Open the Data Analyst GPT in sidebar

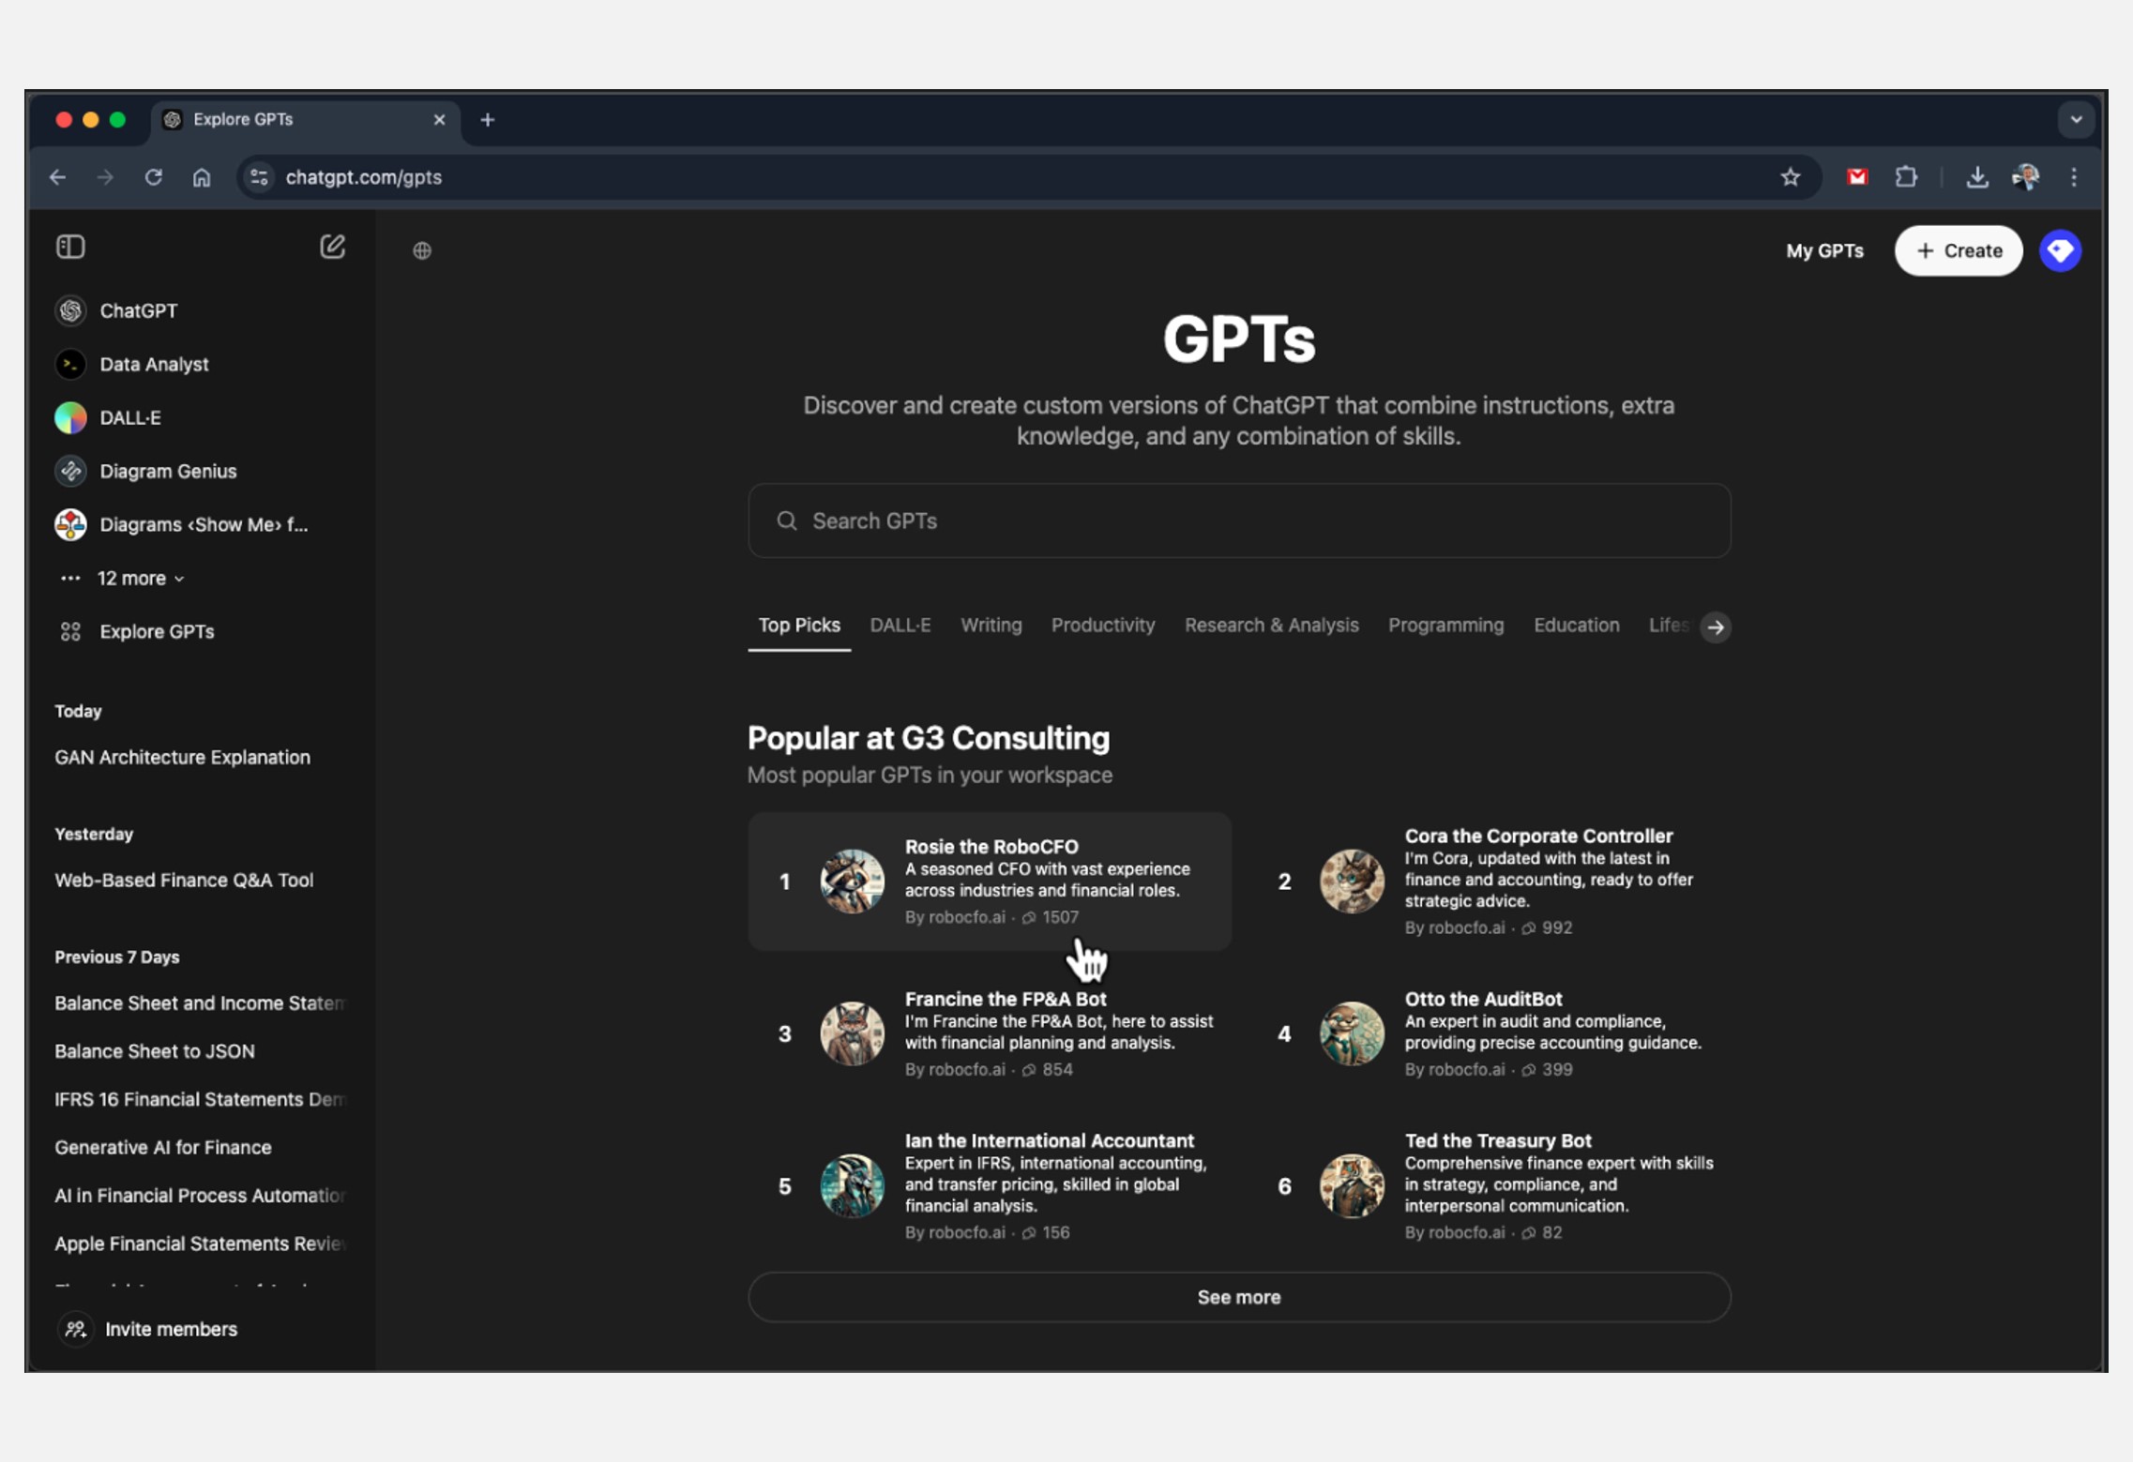154,364
